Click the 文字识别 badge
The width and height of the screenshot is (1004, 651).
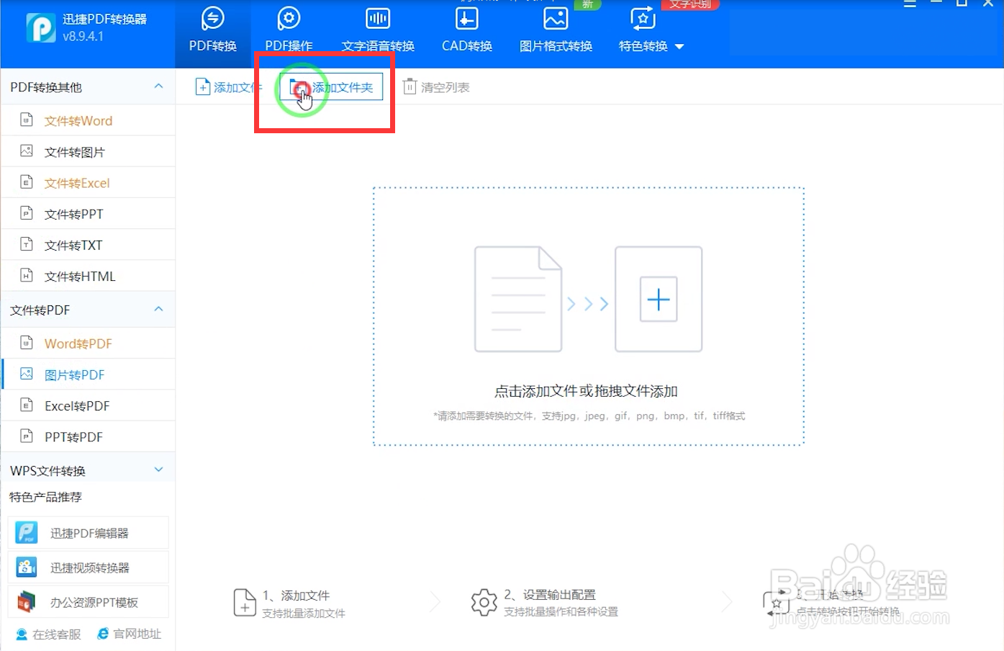click(689, 4)
